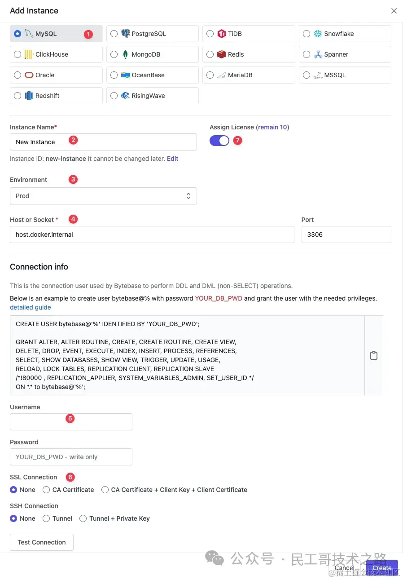403x580 pixels.
Task: Select SSH Connection None option
Action: coord(23,518)
